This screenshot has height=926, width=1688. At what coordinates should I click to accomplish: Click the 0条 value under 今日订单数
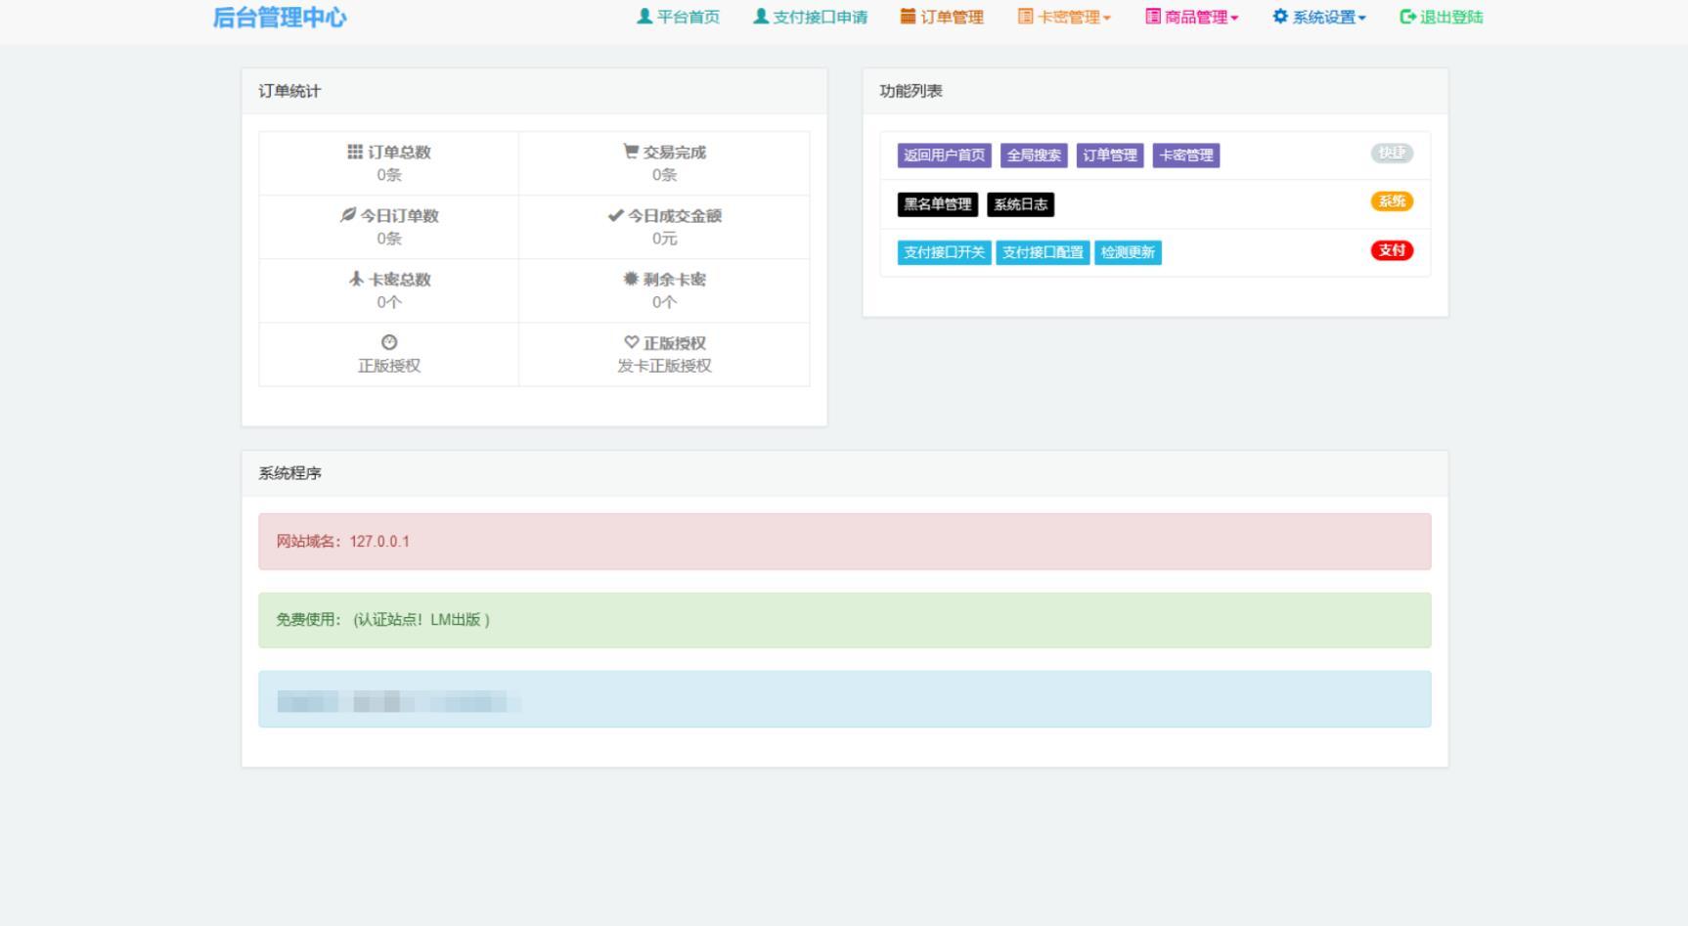coord(389,239)
